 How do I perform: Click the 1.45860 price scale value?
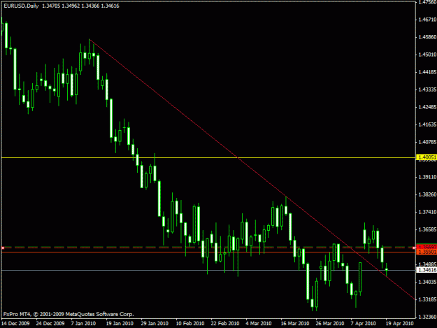[427, 37]
